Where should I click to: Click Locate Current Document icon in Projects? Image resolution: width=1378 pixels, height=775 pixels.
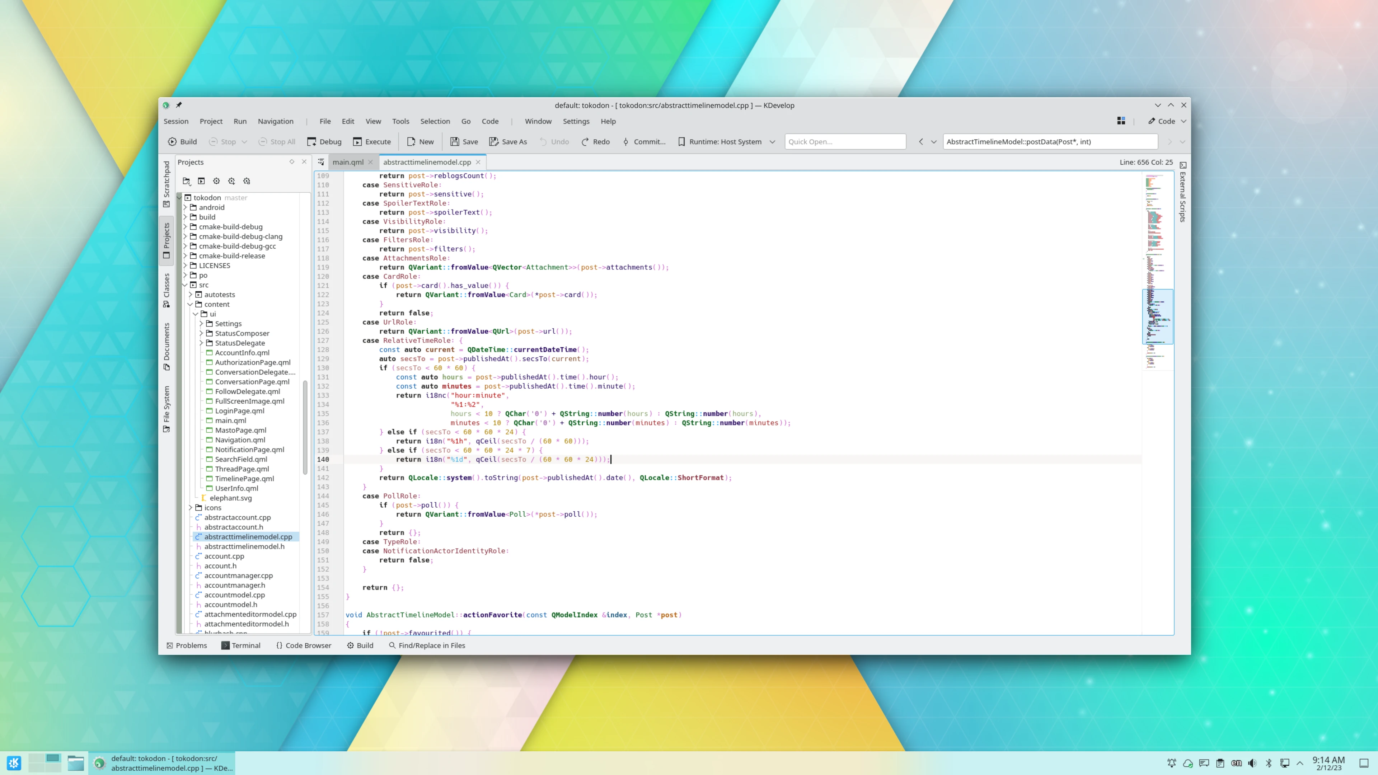pos(186,181)
